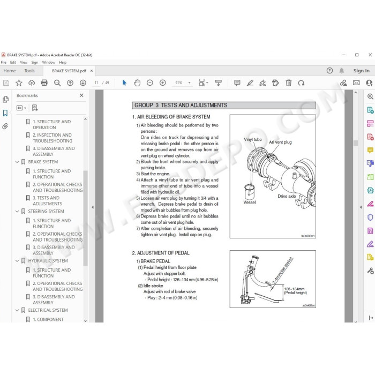375x375 pixels.
Task: Zoom in with plus icon
Action: click(163, 83)
